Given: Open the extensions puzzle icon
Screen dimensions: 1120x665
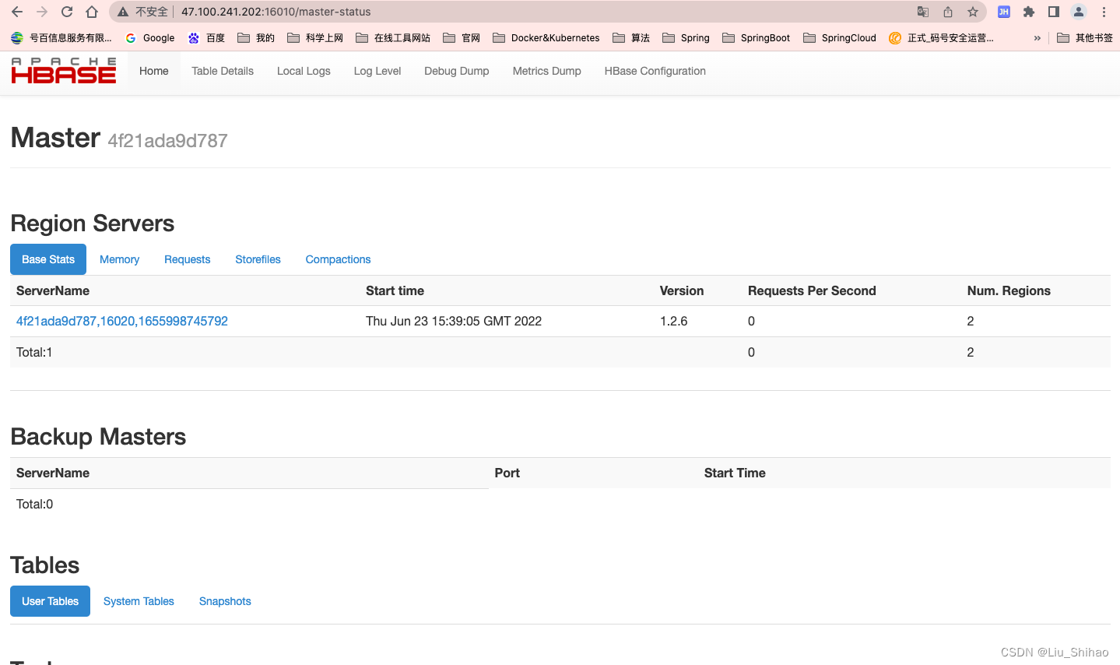Looking at the screenshot, I should click(1029, 12).
